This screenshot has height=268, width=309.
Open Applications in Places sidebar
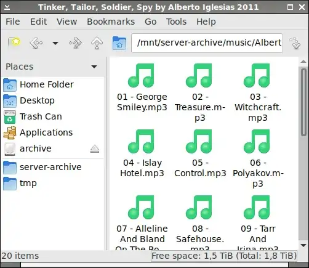point(52,132)
